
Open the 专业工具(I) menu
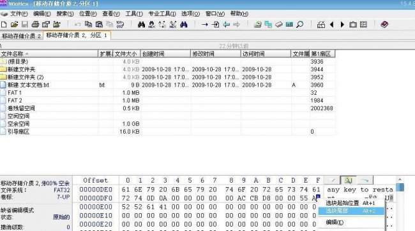(x=162, y=14)
